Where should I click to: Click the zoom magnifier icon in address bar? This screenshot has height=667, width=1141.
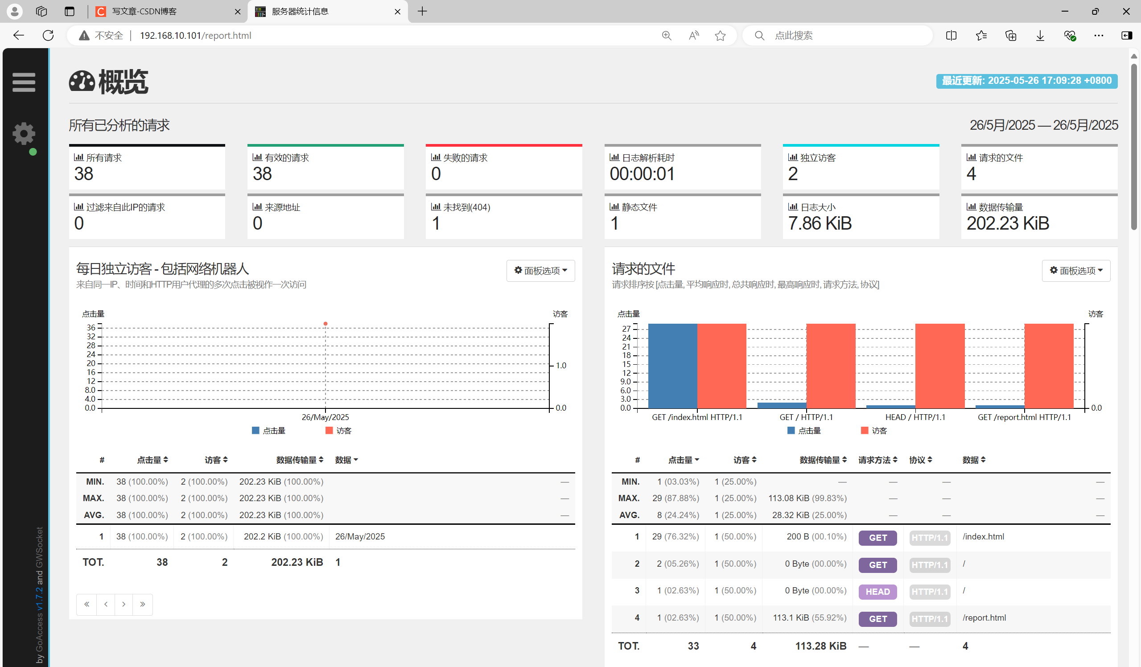coord(666,35)
